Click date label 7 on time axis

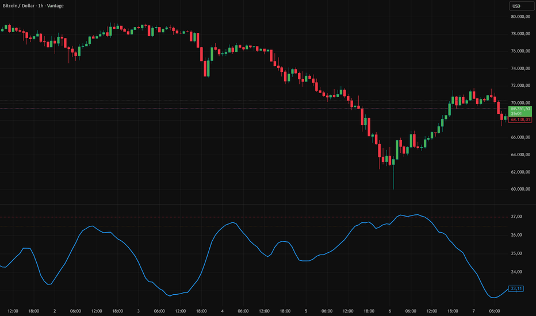click(x=473, y=311)
